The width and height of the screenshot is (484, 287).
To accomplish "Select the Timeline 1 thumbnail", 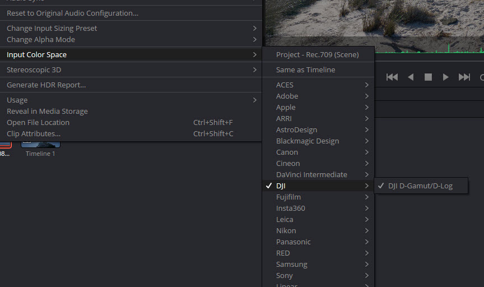I will (x=40, y=144).
